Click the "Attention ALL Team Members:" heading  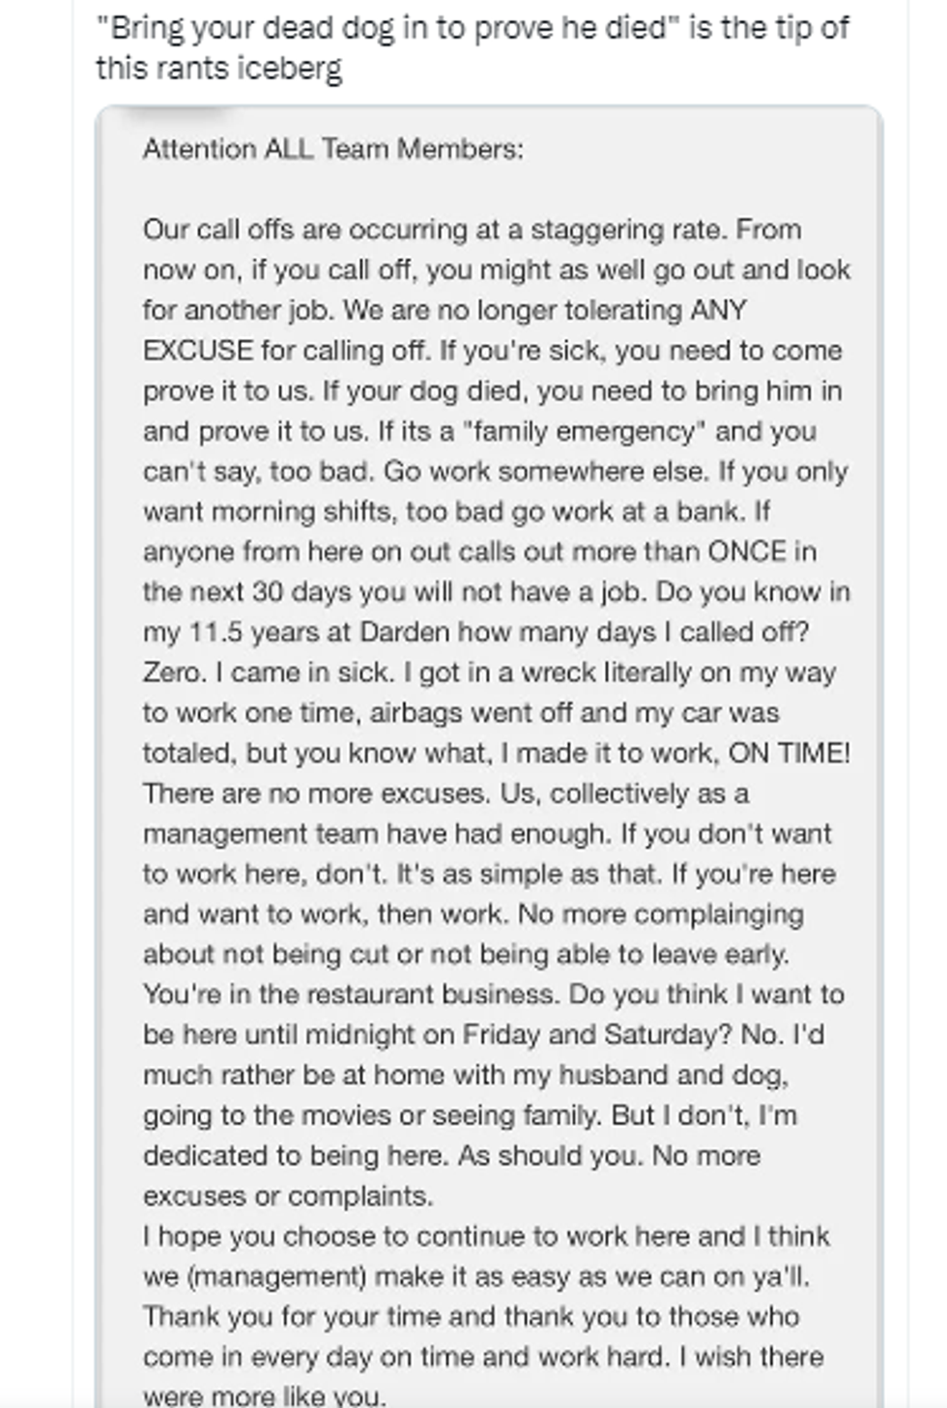pos(332,149)
